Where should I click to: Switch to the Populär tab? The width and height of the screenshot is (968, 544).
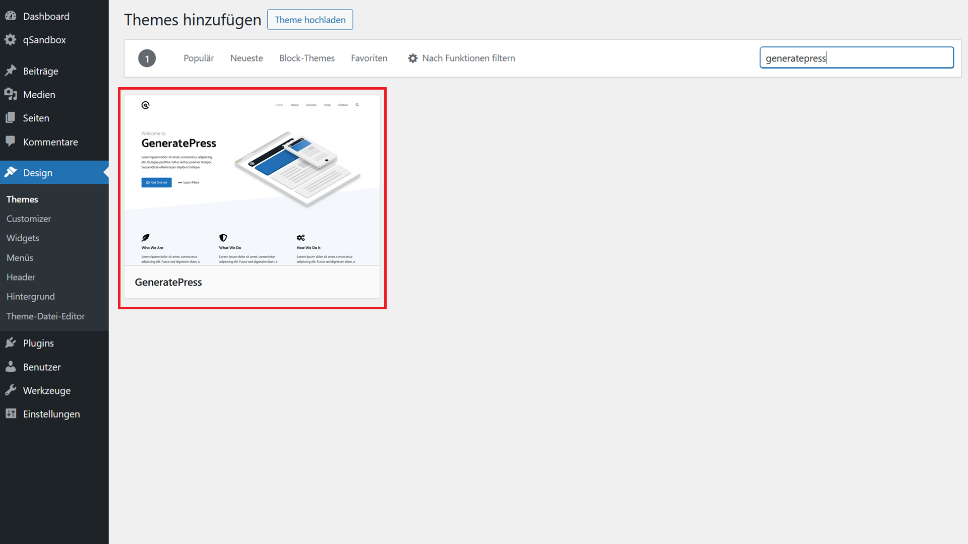(199, 58)
